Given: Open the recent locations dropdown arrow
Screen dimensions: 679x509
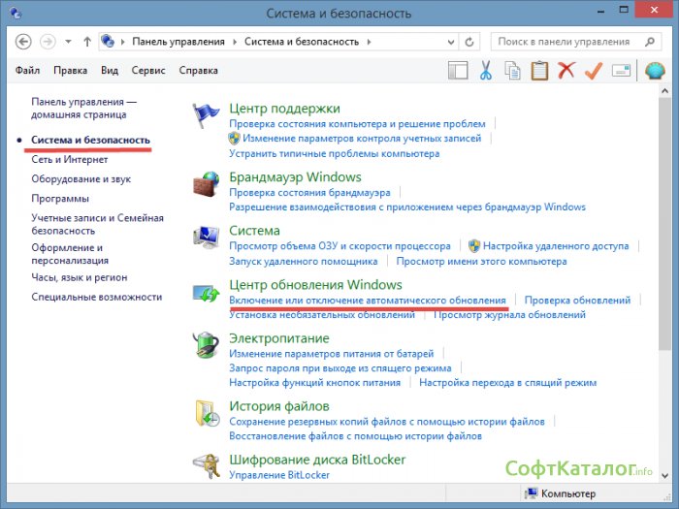Looking at the screenshot, I should (68, 42).
